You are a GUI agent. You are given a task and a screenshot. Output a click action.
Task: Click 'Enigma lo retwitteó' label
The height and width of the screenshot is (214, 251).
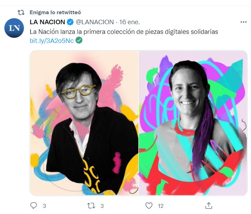coord(55,12)
